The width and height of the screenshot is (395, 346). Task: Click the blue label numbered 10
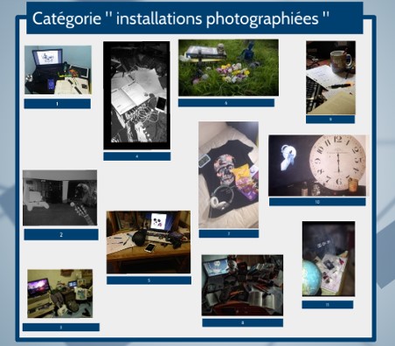tap(317, 202)
